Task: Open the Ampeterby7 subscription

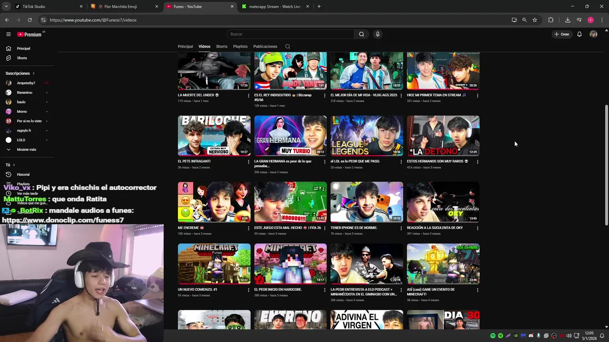Action: (x=27, y=83)
